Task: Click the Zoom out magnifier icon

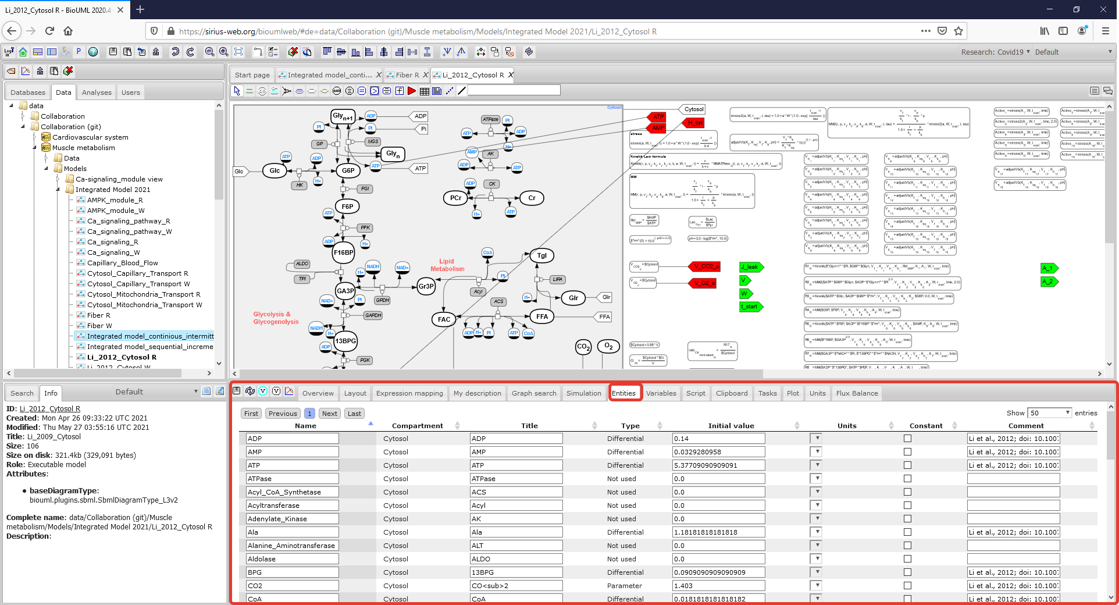Action: (210, 52)
